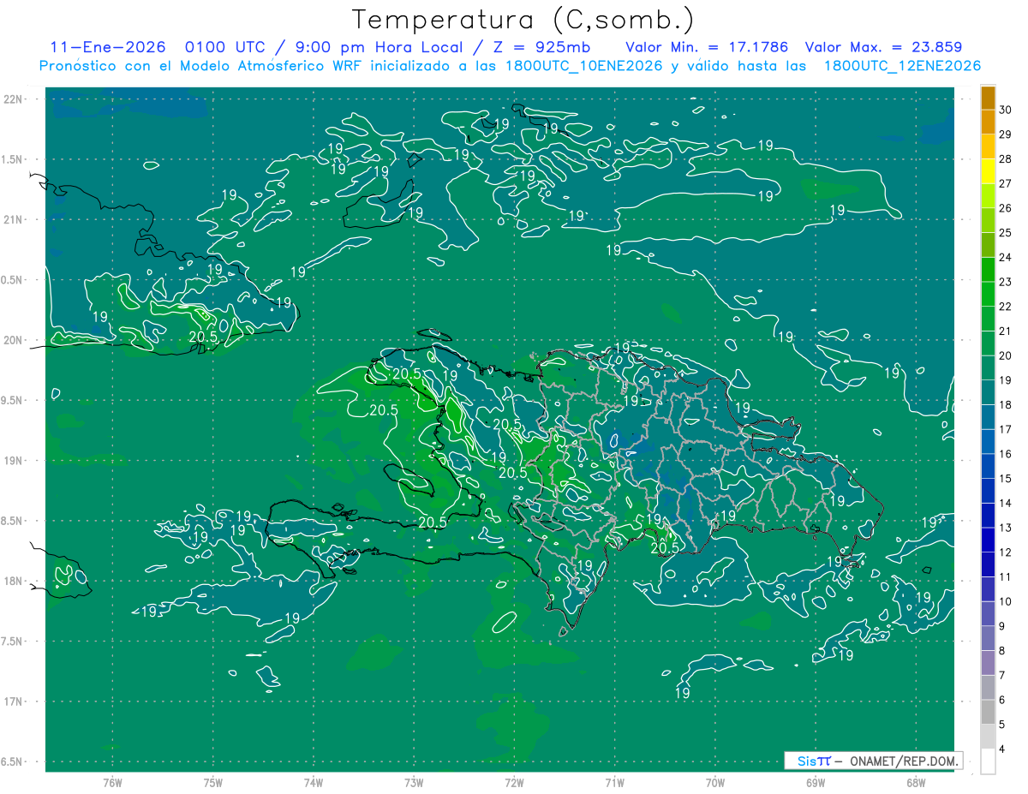Click teal legend swatch between 18 and 19

[988, 393]
